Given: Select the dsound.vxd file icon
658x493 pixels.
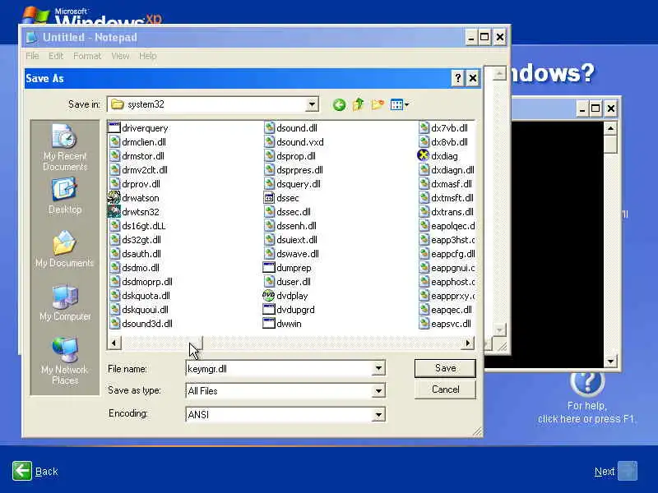Looking at the screenshot, I should coord(269,141).
